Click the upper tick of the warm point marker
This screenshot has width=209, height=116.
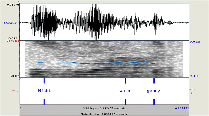[x=126, y=80]
